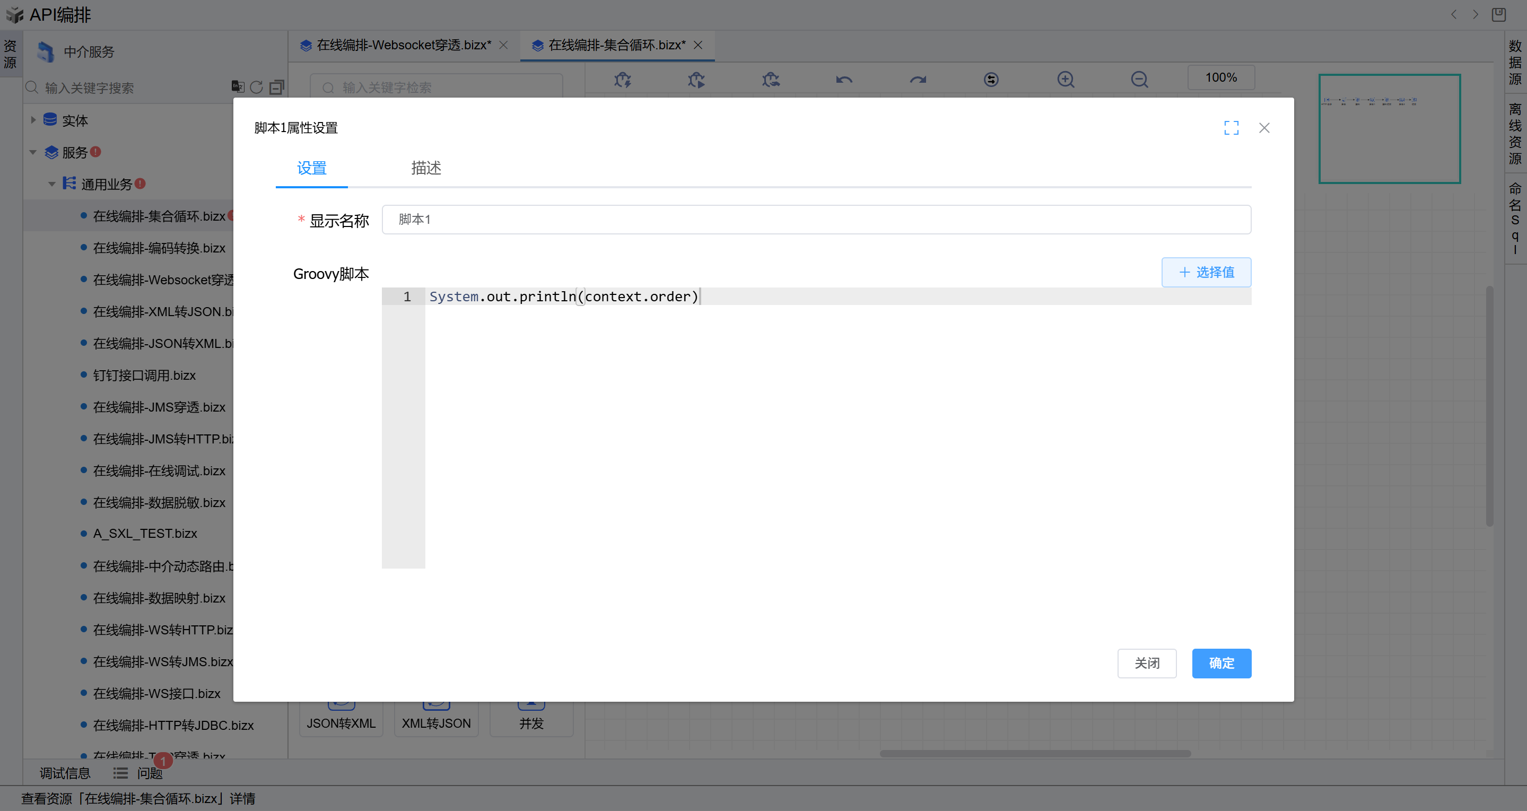This screenshot has height=811, width=1527.
Task: Click the collapse-all icon in resource panel
Action: 276,87
